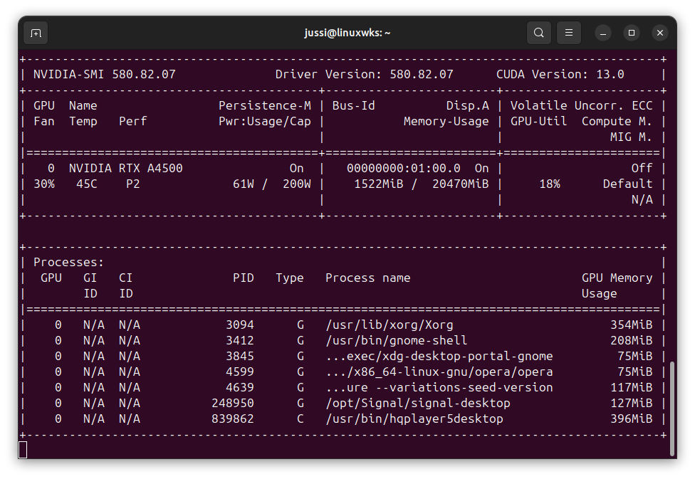The height and width of the screenshot is (479, 695).
Task: Click the Default compute mode text
Action: pos(627,184)
